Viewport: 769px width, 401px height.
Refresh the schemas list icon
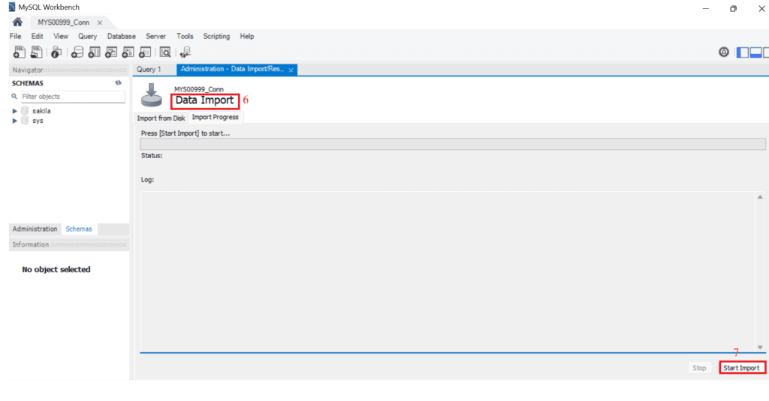tap(118, 82)
